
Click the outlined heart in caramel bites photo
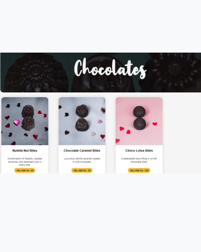(x=103, y=110)
